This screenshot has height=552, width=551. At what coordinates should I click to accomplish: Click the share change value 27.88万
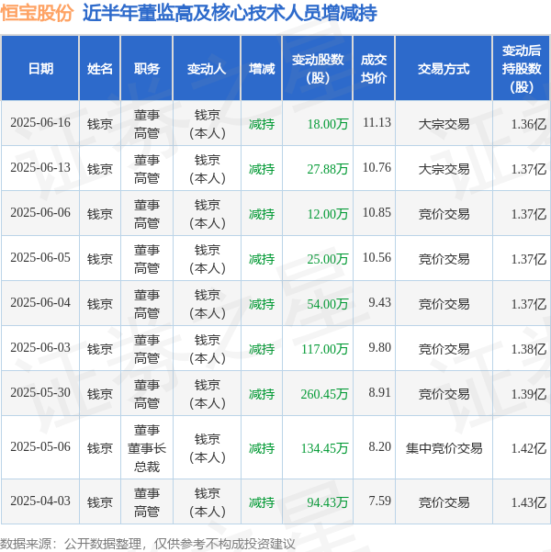click(x=328, y=169)
